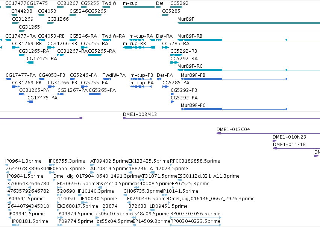This screenshot has height=227, width=320.
Task: Select the CG5292-RB transcript label
Action: coord(184,51)
